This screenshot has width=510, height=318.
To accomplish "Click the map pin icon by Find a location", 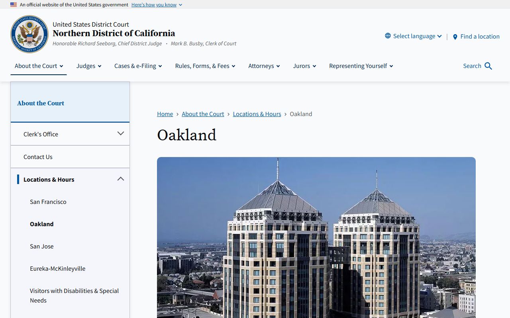I will tap(455, 37).
